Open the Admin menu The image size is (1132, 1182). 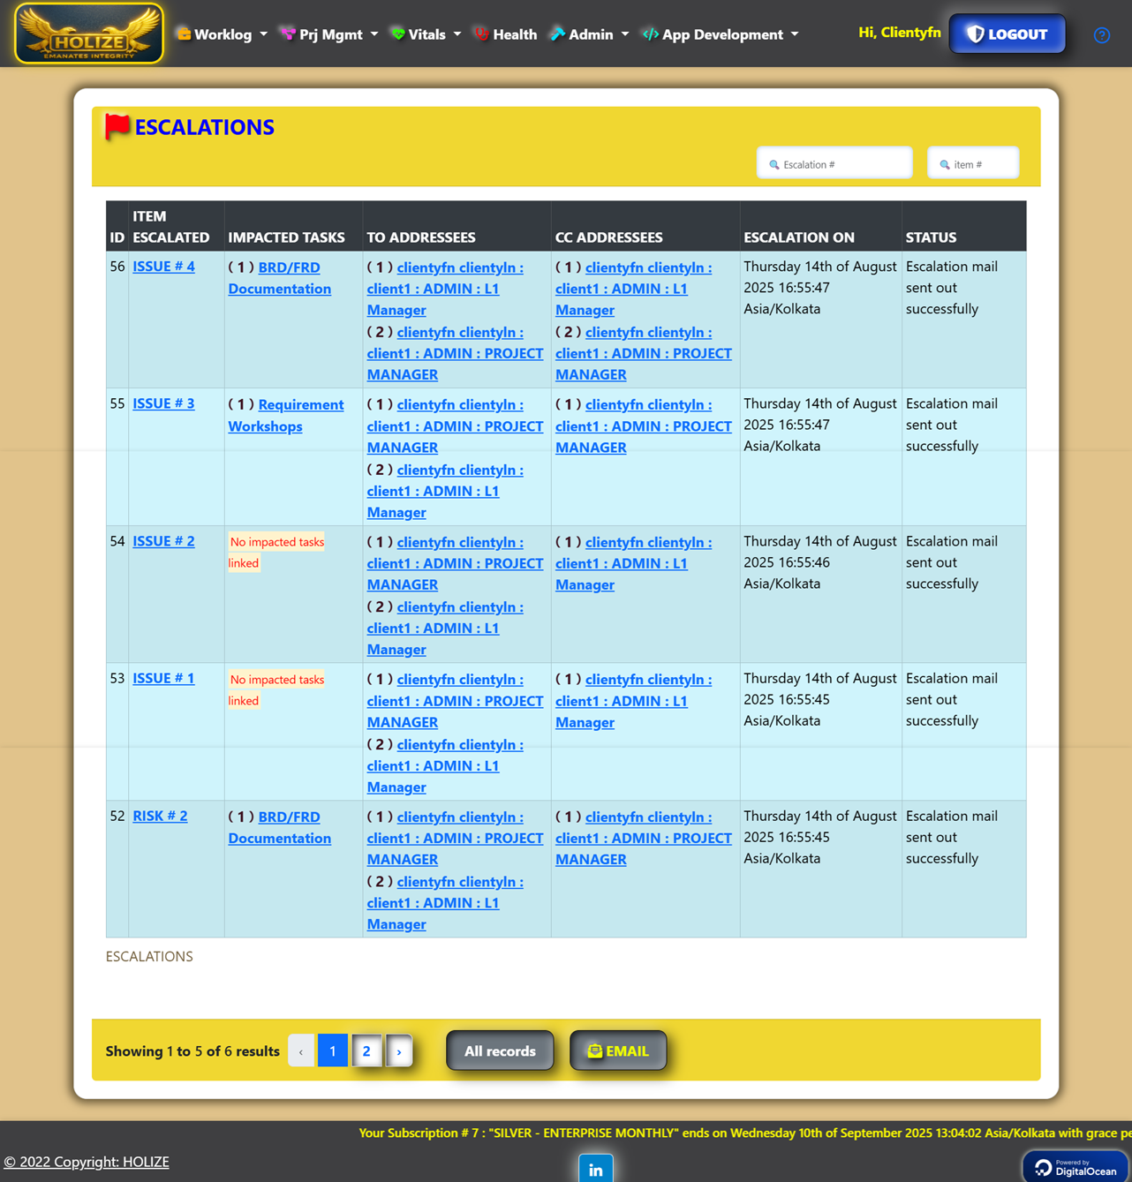tap(590, 34)
